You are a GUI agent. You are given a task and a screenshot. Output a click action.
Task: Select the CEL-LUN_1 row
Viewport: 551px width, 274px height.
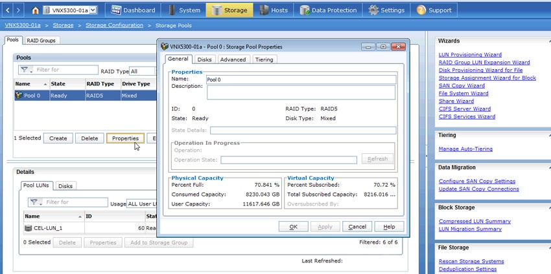pos(90,228)
